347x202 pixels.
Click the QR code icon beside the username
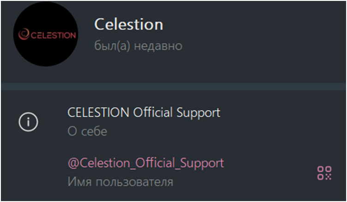(324, 173)
